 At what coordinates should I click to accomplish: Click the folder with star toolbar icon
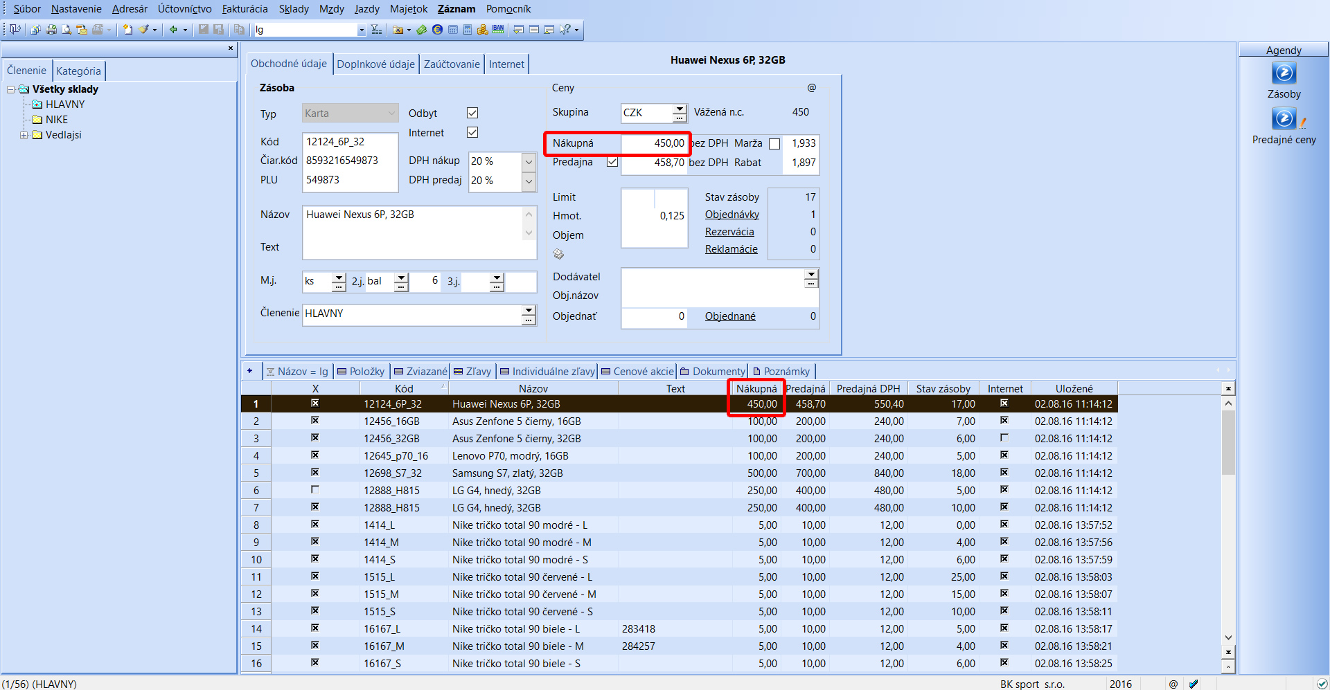(x=398, y=29)
